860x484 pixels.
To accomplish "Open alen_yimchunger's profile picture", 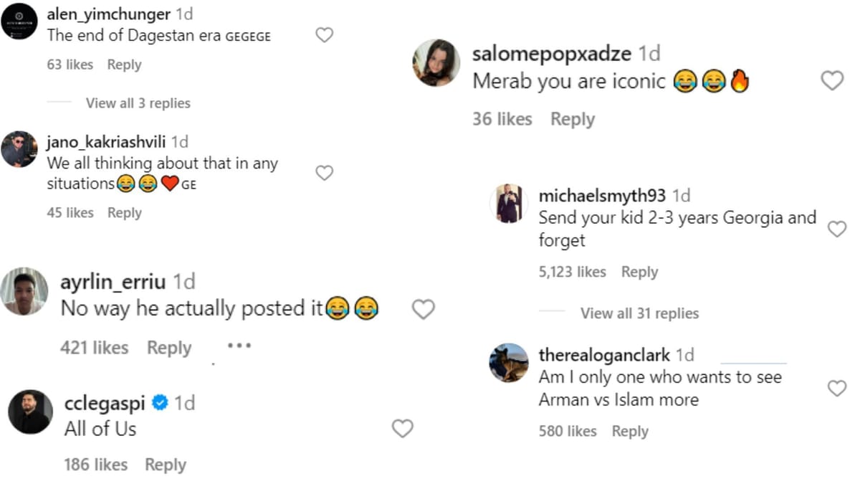I will pos(19,21).
